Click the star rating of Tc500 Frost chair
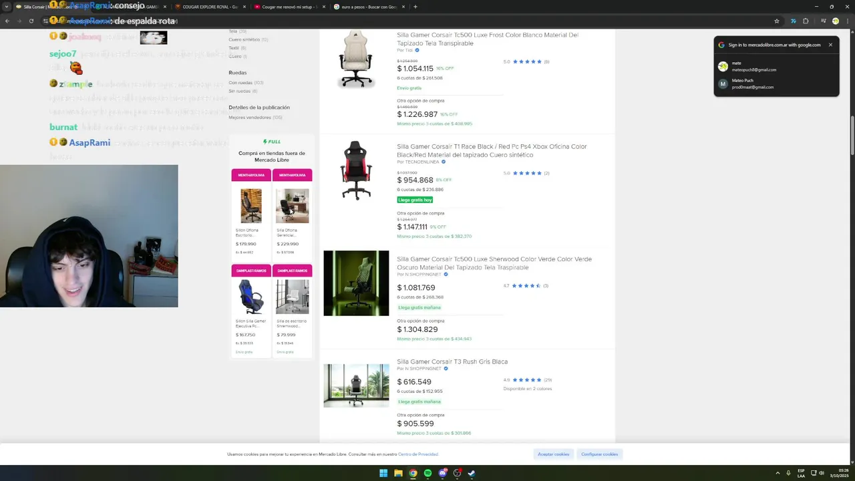Screen dimensions: 855x481 [527, 61]
